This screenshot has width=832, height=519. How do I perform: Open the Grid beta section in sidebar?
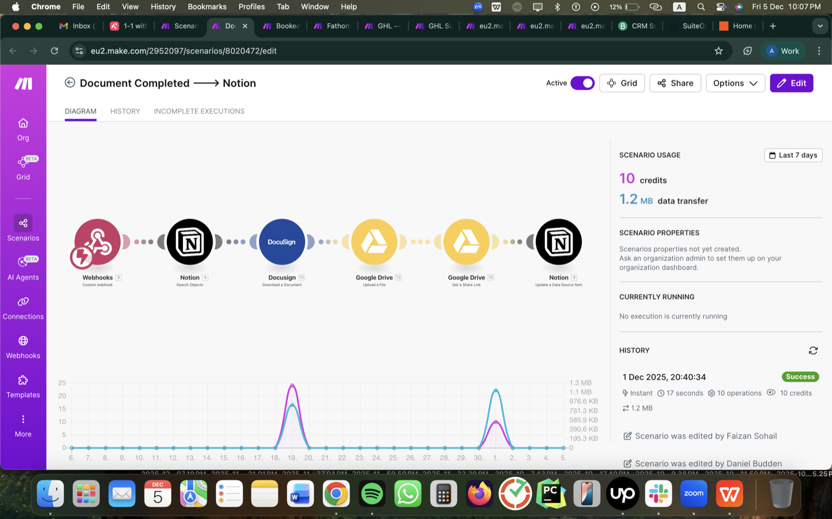pos(23,168)
